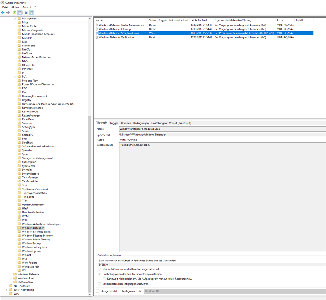This screenshot has width=326, height=300.
Task: Click the Beschreibung box 'Periodische Scanaufgabe.'
Action: coord(223,197)
